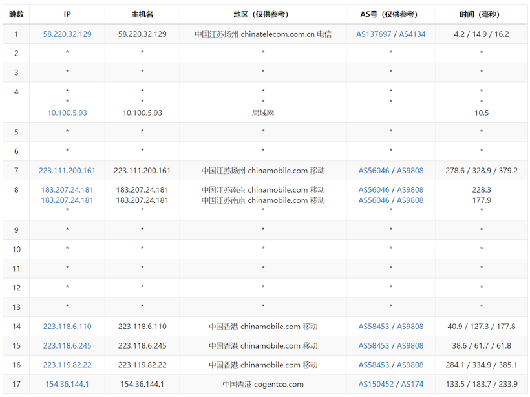Click the 10.100.5.93 IP link
The width and height of the screenshot is (530, 397).
coord(67,113)
